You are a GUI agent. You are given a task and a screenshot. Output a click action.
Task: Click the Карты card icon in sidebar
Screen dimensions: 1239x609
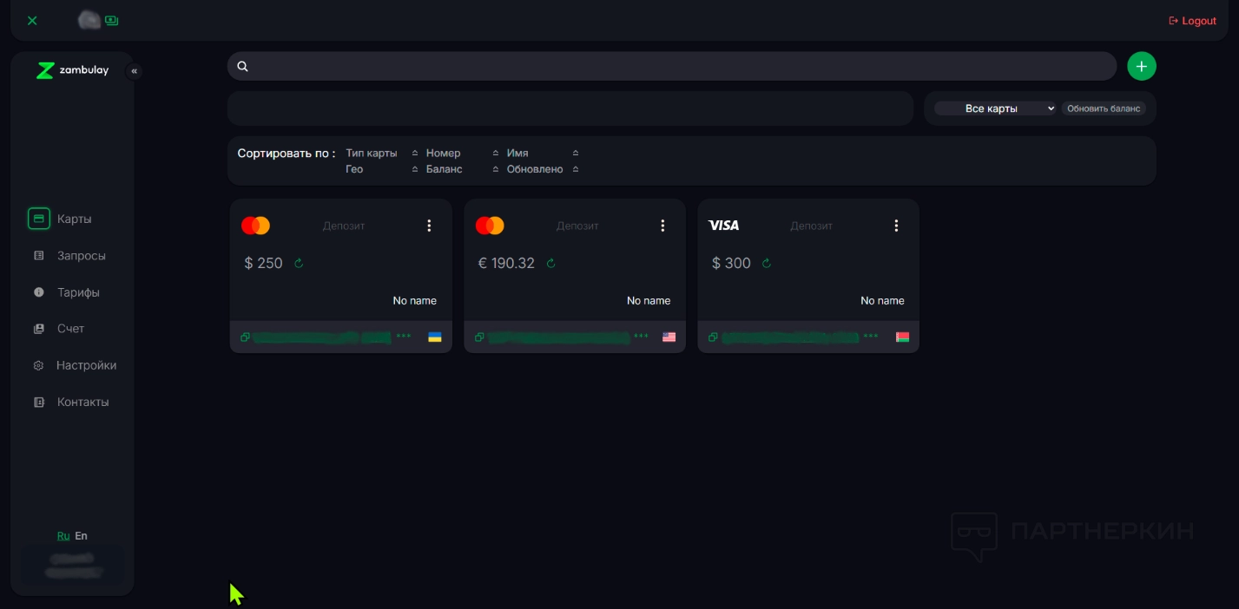pos(38,219)
